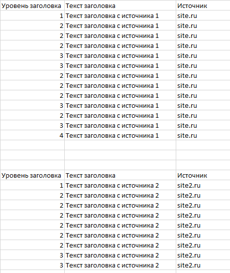This screenshot has width=230, height=273.
Task: Click site.ru cell in row directly above level 4
Action: click(x=203, y=126)
